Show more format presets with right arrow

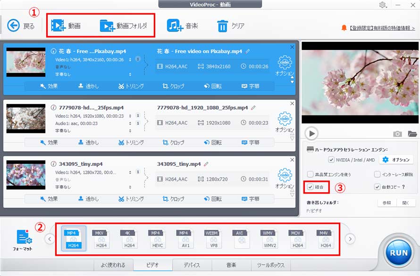tap(350, 239)
